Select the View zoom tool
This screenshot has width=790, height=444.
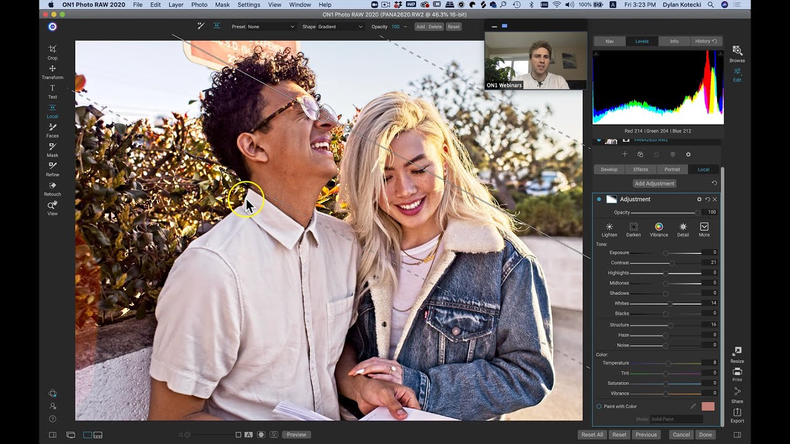52,208
